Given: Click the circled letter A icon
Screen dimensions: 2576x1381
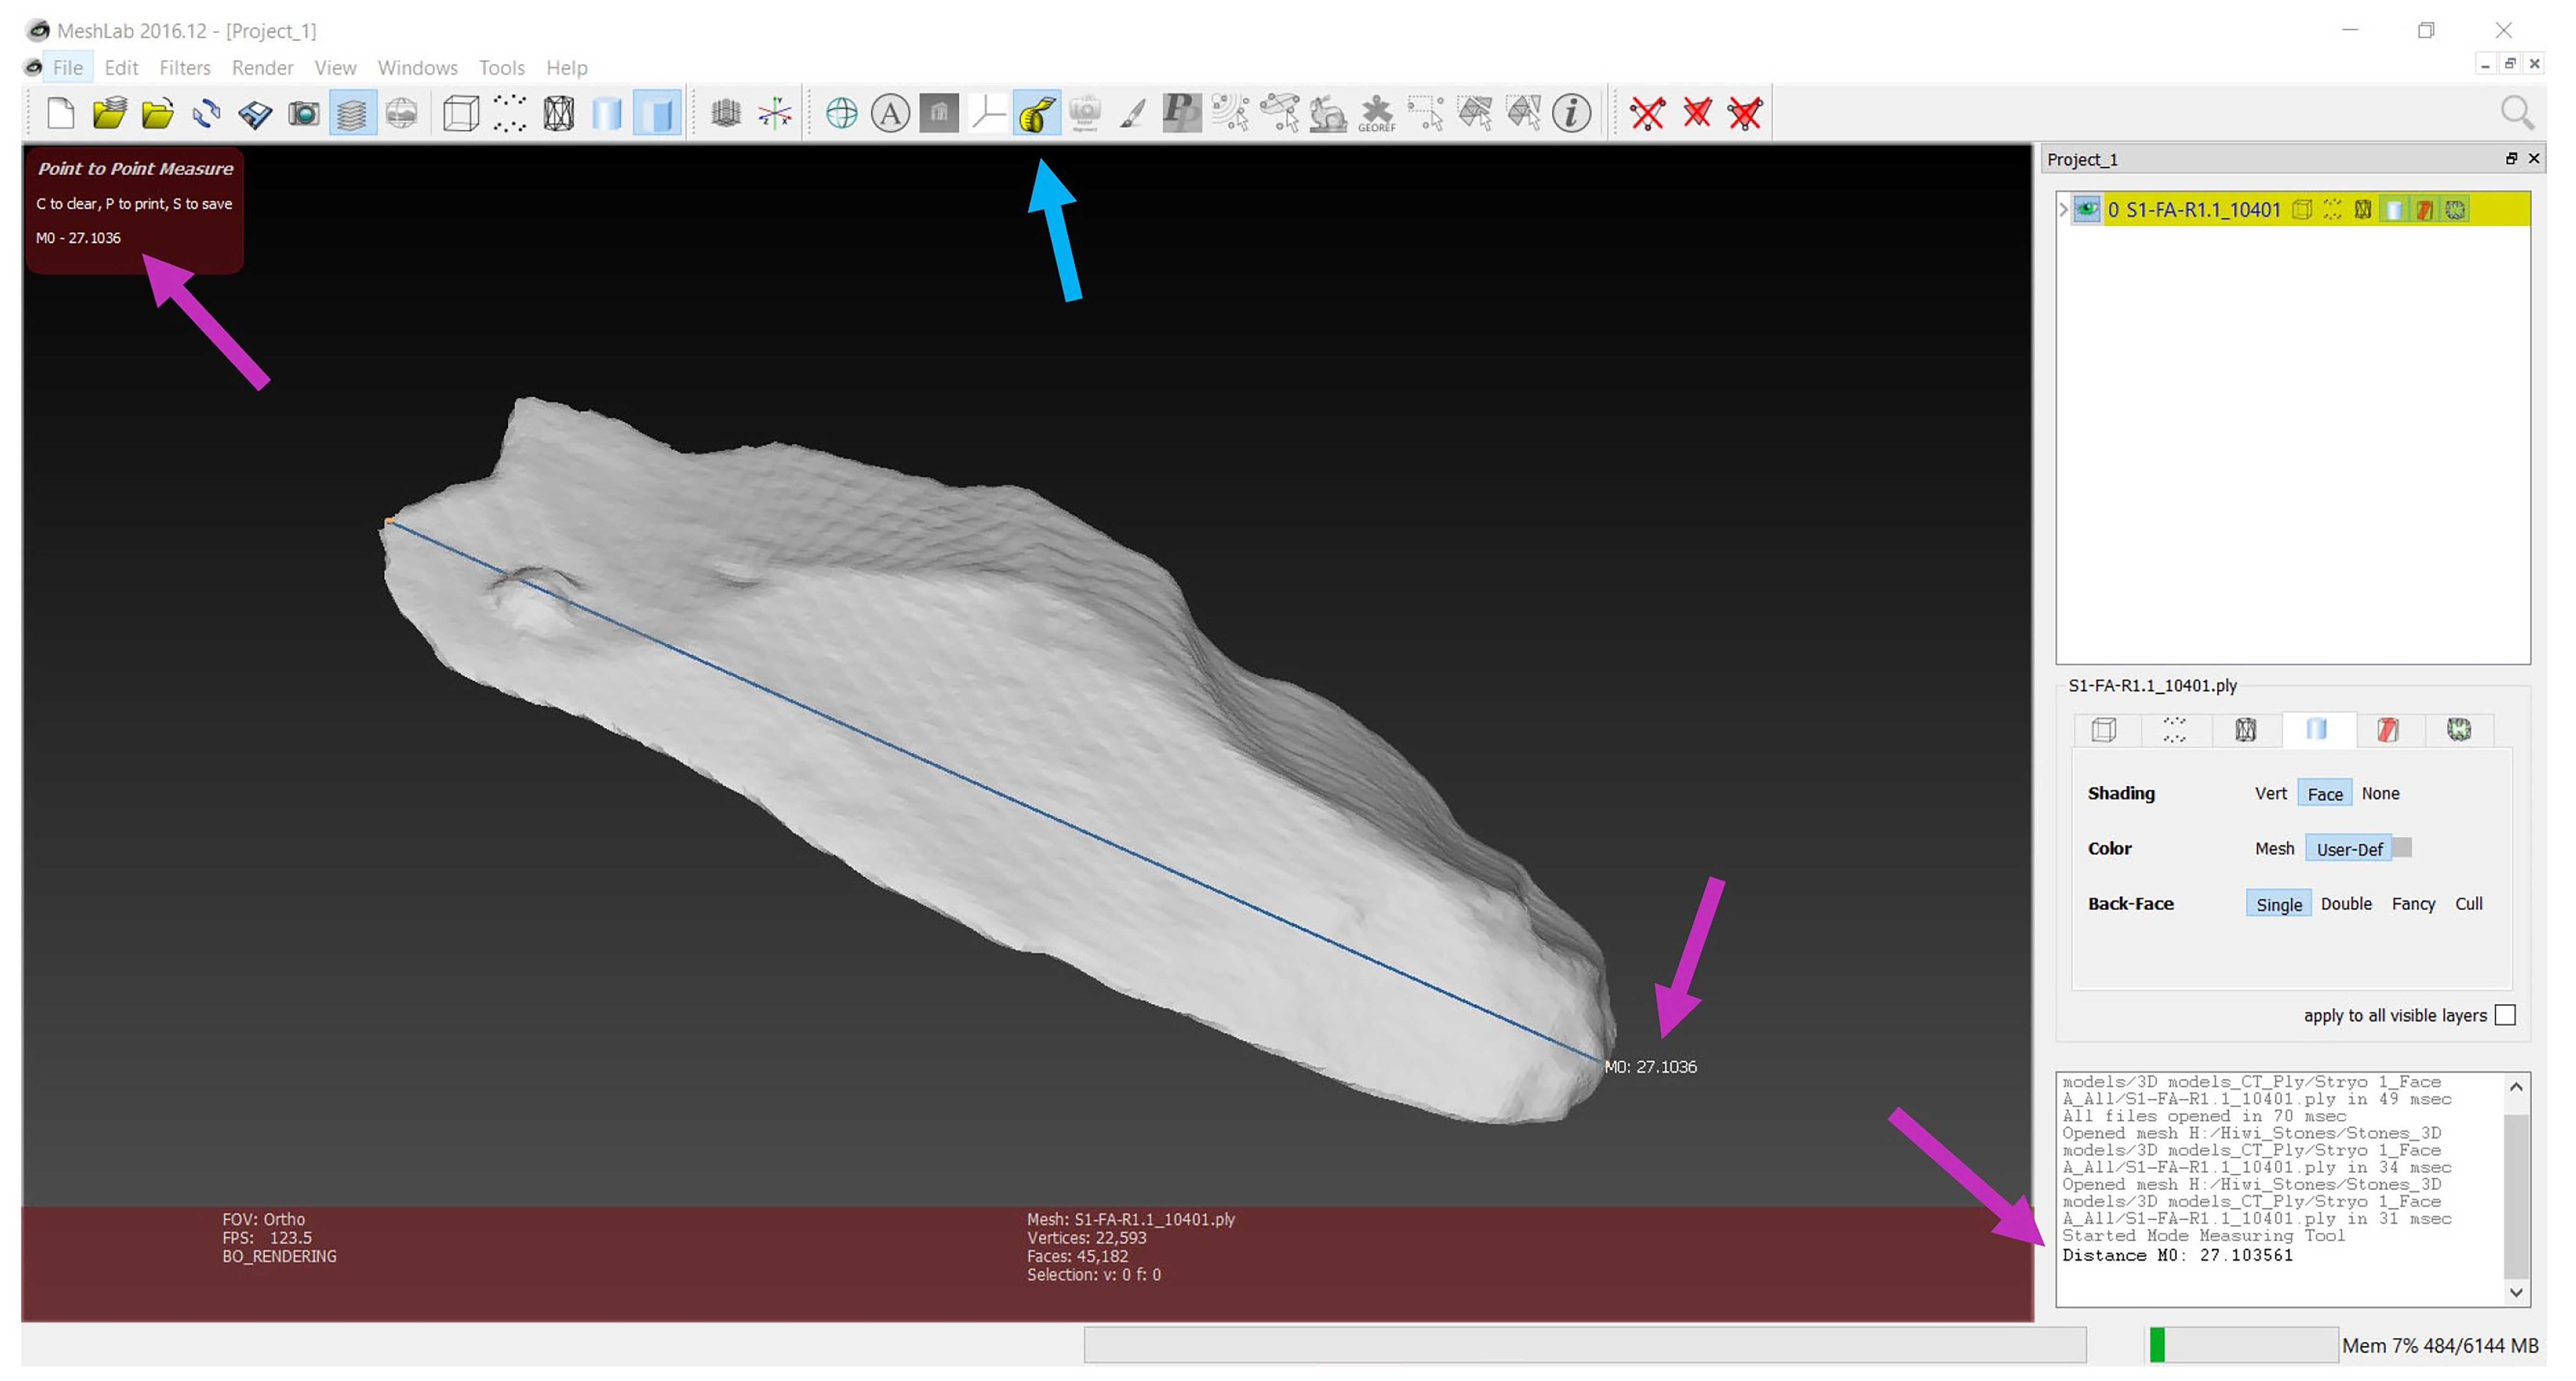Looking at the screenshot, I should click(x=890, y=113).
